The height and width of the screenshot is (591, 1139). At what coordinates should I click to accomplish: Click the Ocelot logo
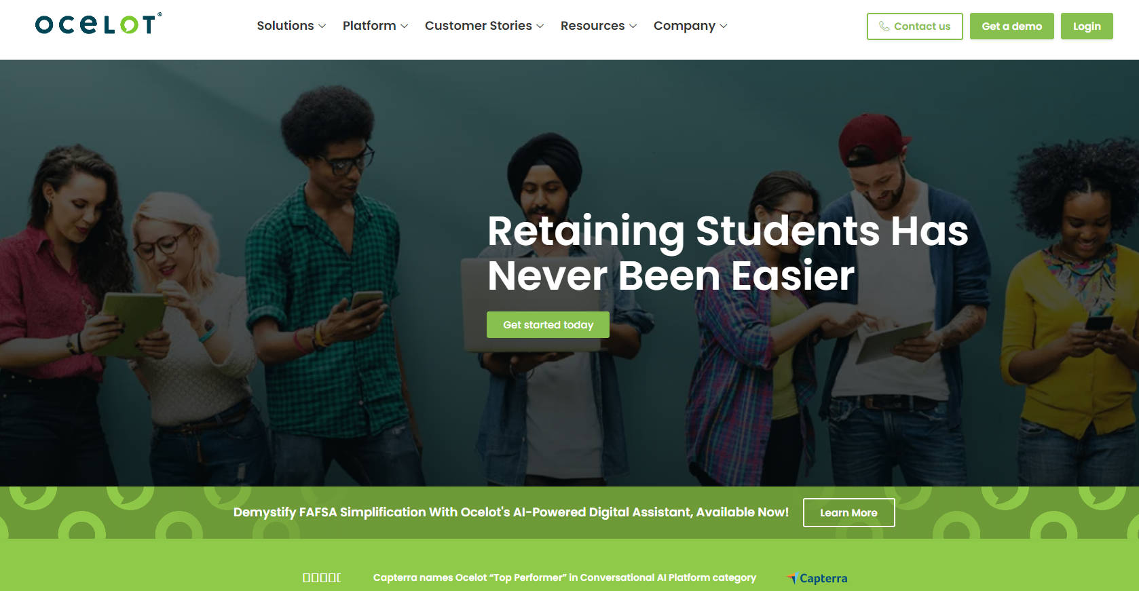pos(98,24)
